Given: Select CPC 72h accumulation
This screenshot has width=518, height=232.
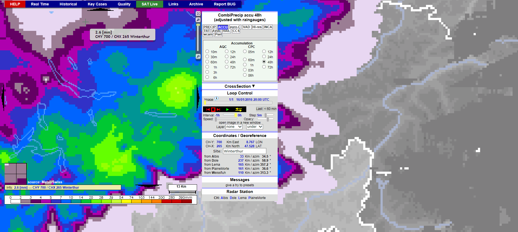Looking at the screenshot, I should coord(264,67).
